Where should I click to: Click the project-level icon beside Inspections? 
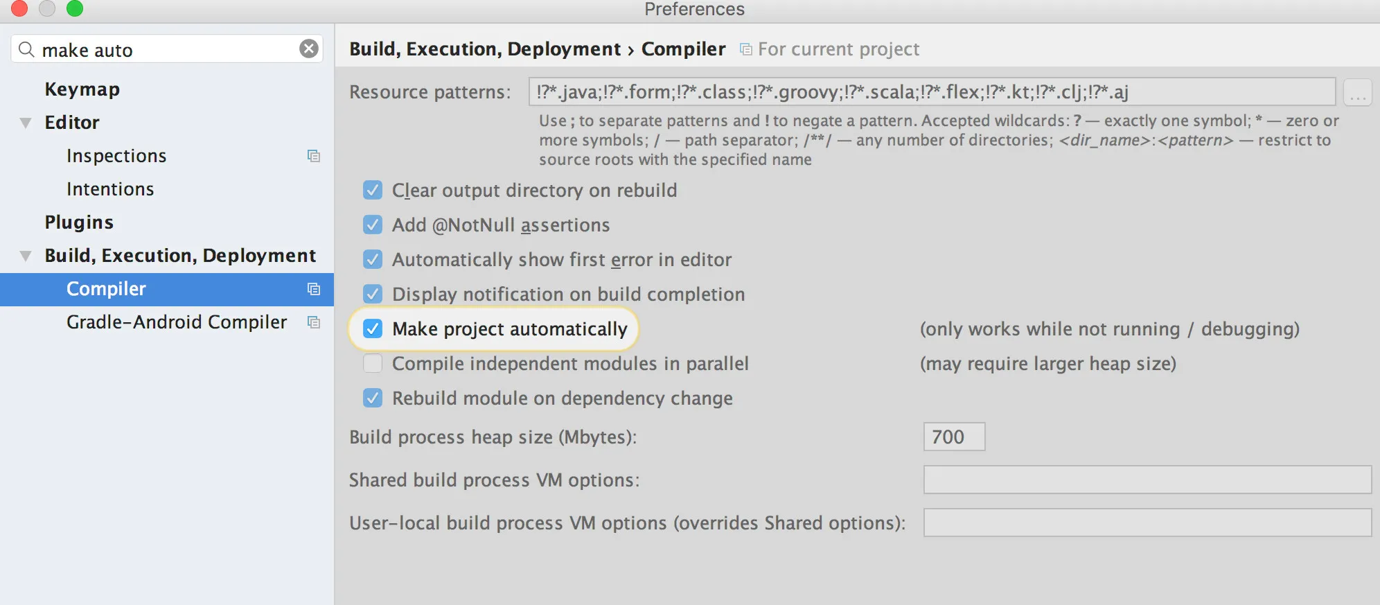pos(314,156)
